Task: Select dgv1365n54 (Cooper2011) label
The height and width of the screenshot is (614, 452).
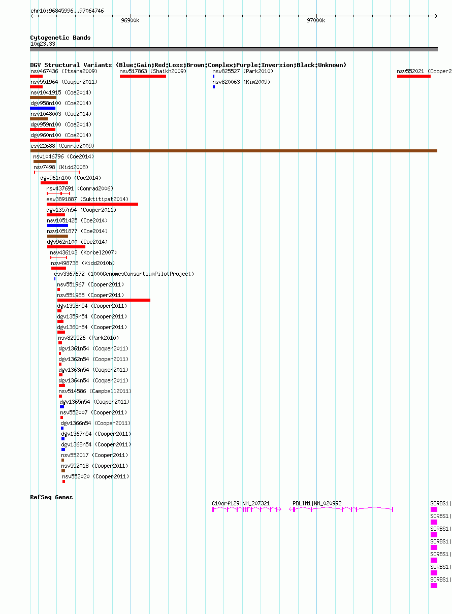Action: 94,402
